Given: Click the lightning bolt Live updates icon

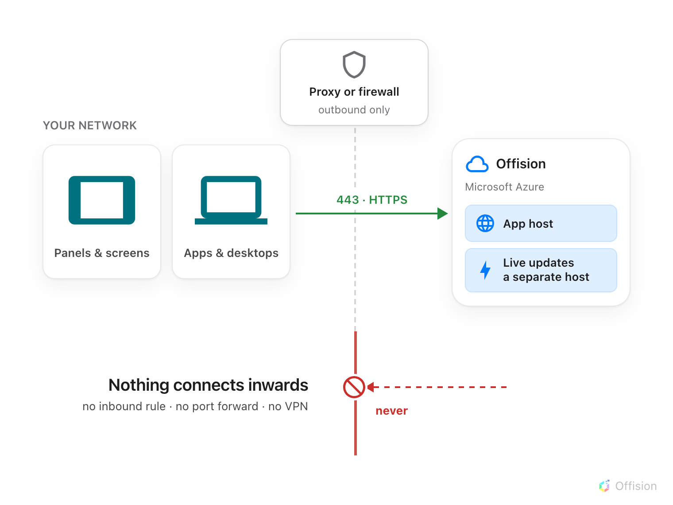Looking at the screenshot, I should point(485,270).
